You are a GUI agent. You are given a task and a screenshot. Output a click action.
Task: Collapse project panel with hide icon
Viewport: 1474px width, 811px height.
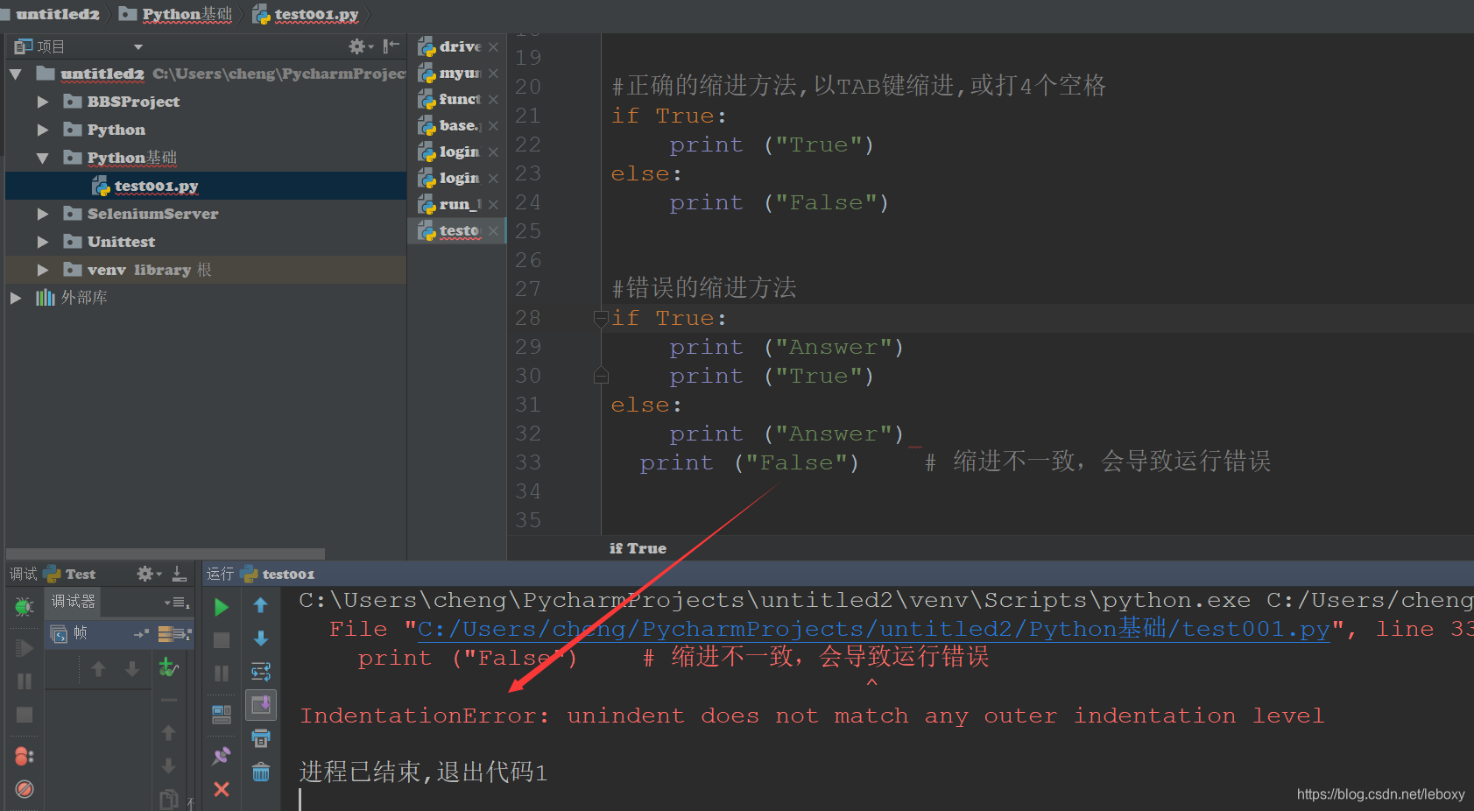[x=391, y=46]
